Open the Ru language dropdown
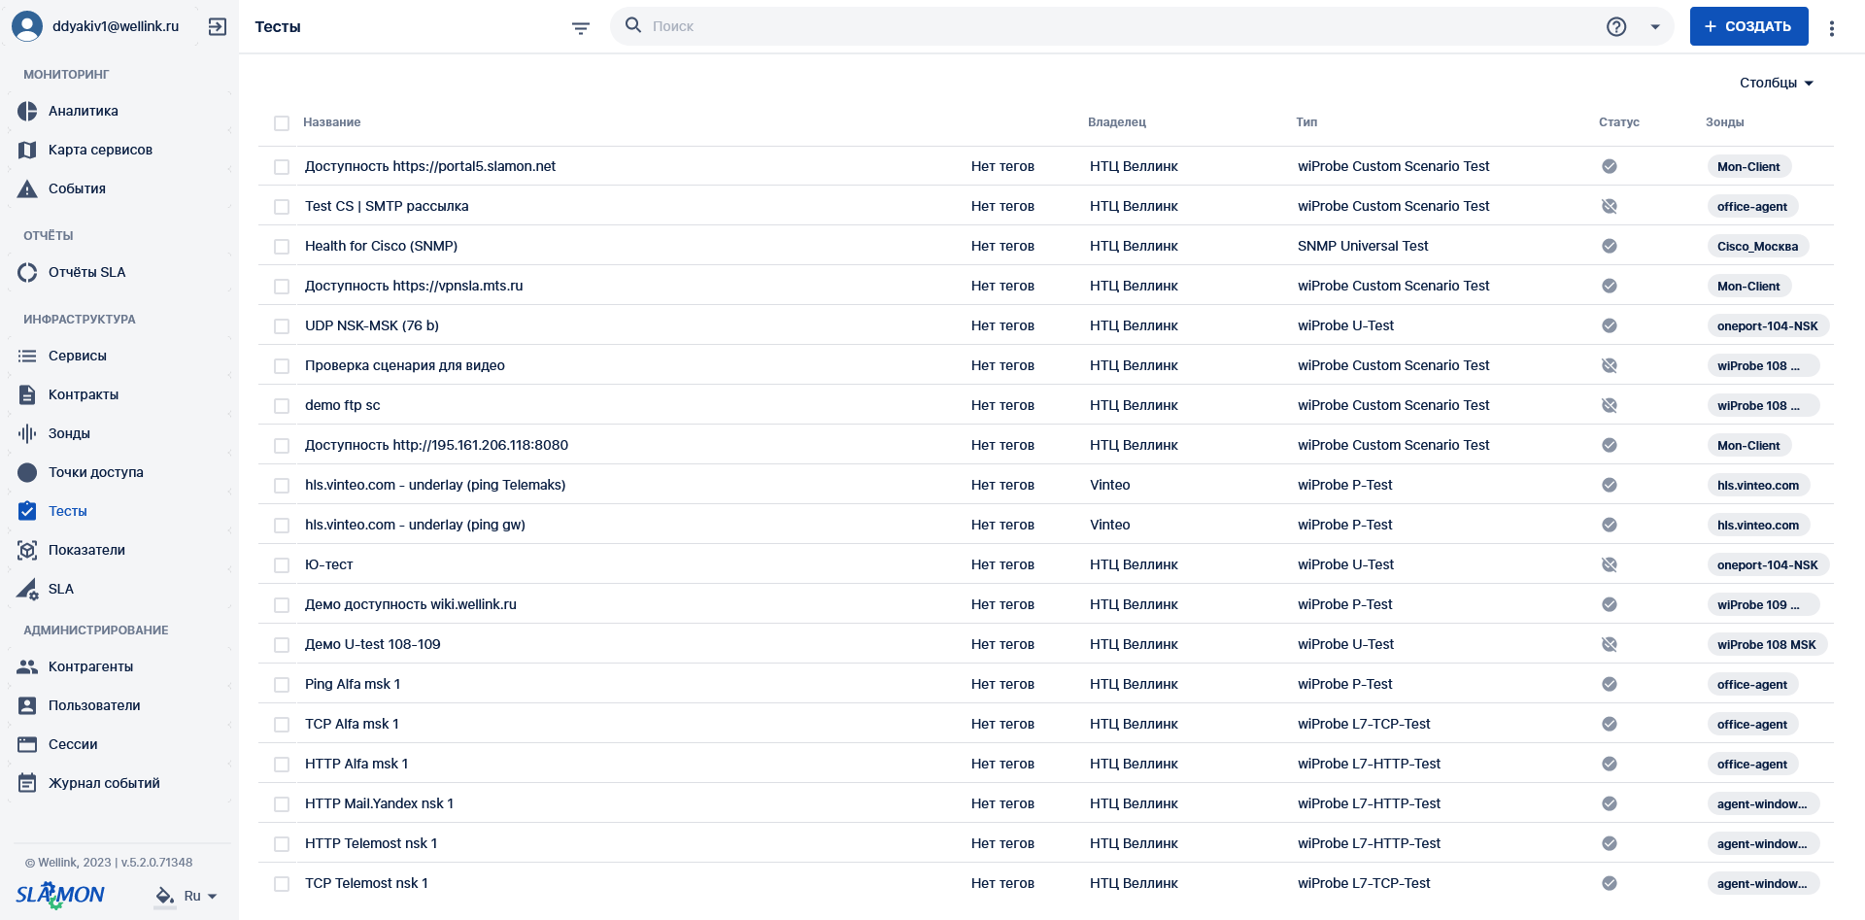 (201, 896)
